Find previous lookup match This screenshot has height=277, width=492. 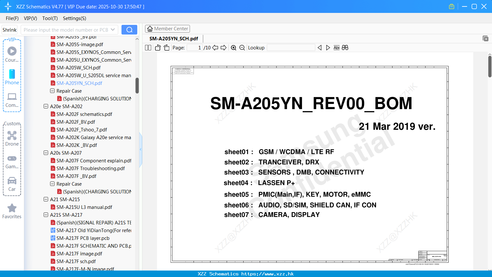pyautogui.click(x=319, y=48)
